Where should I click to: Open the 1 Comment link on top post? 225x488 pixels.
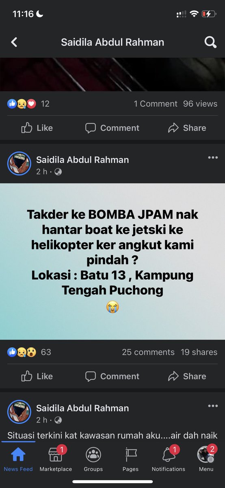click(156, 104)
